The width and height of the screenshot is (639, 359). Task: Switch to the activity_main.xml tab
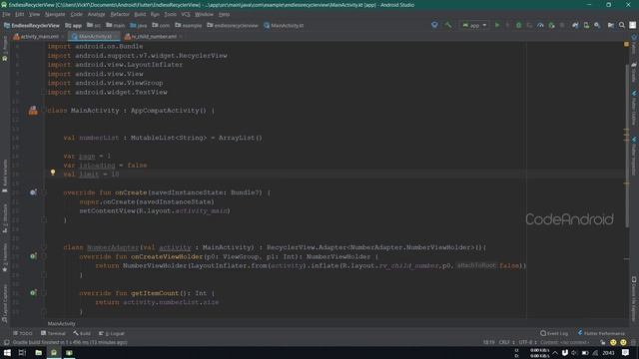pos(39,36)
